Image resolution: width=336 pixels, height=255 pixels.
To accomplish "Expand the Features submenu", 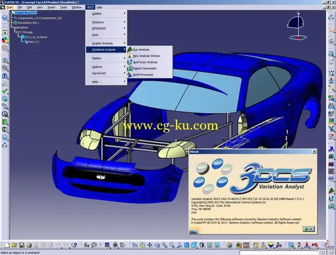I will [106, 22].
